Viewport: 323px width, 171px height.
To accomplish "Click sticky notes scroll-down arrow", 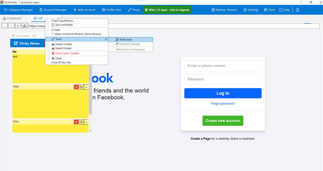I will pos(90,131).
